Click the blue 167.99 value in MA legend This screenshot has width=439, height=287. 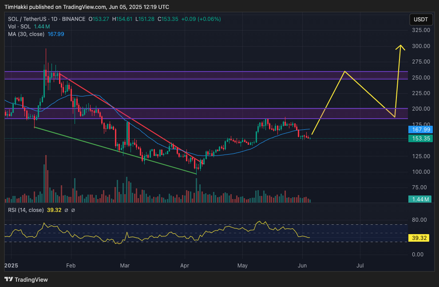(56, 34)
